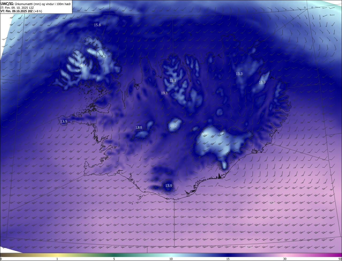The height and width of the screenshot is (261, 342).
Task: Click the 11.9 value label
Action: pos(262,82)
